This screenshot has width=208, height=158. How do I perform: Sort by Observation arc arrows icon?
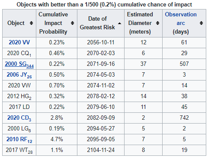point(202,23)
